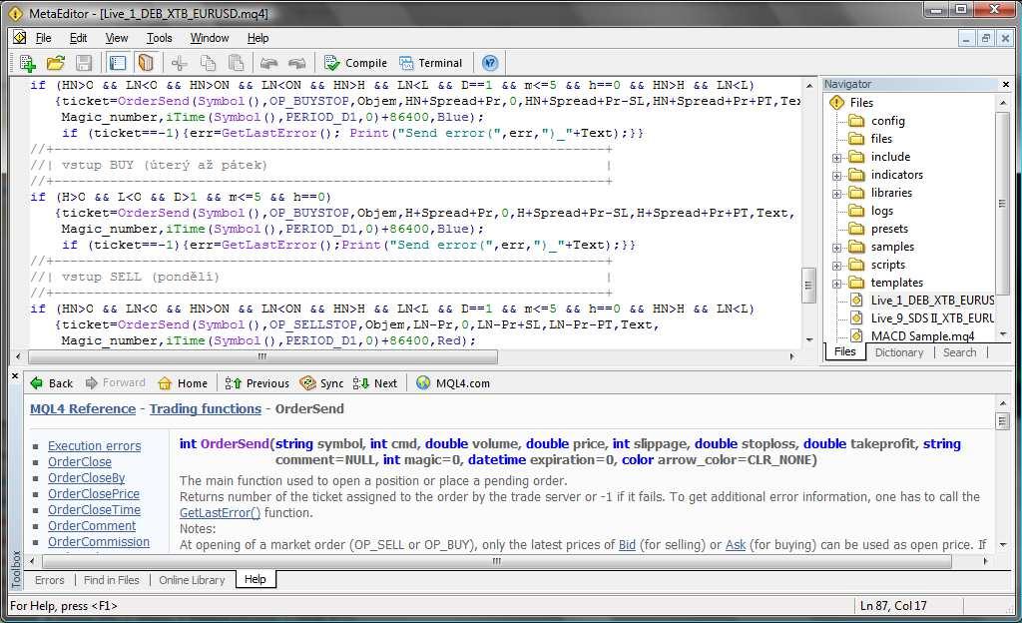
Task: Expand the templates folder node
Action: 837,284
